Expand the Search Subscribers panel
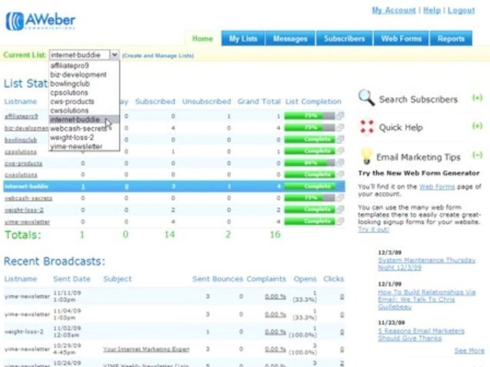This screenshot has height=367, width=490. [x=477, y=98]
